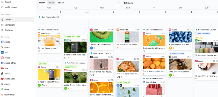Viewport: 218px width, 97px height.
Task: Click the Articles label tag on Sunday
Action: click(199, 37)
